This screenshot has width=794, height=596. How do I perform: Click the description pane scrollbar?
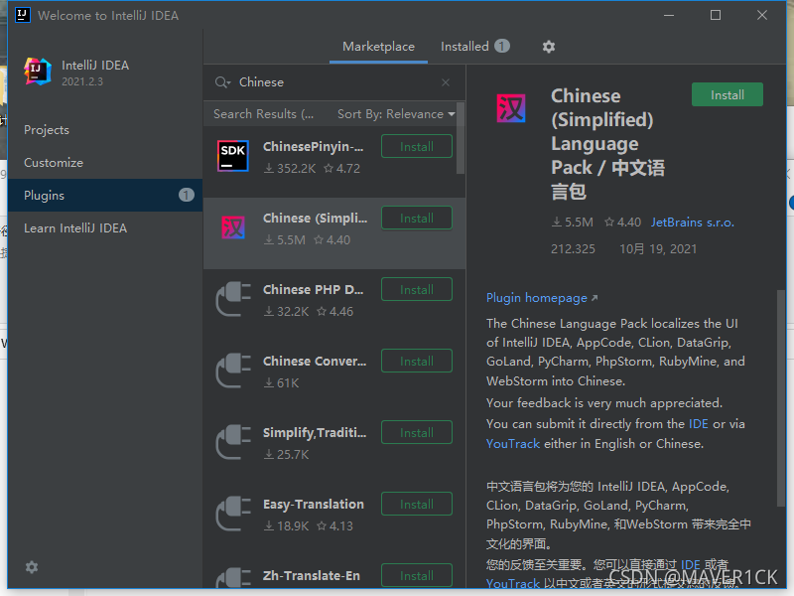pyautogui.click(x=781, y=398)
